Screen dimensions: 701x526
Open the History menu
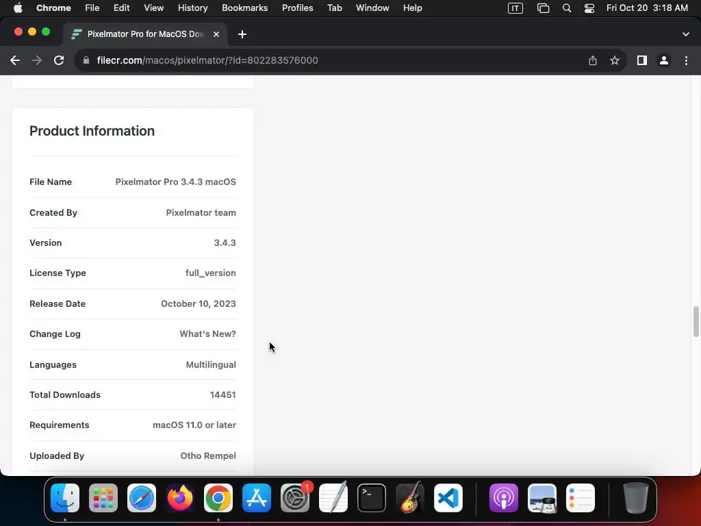click(192, 8)
